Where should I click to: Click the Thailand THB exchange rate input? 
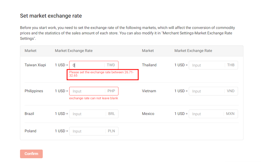click(x=213, y=65)
